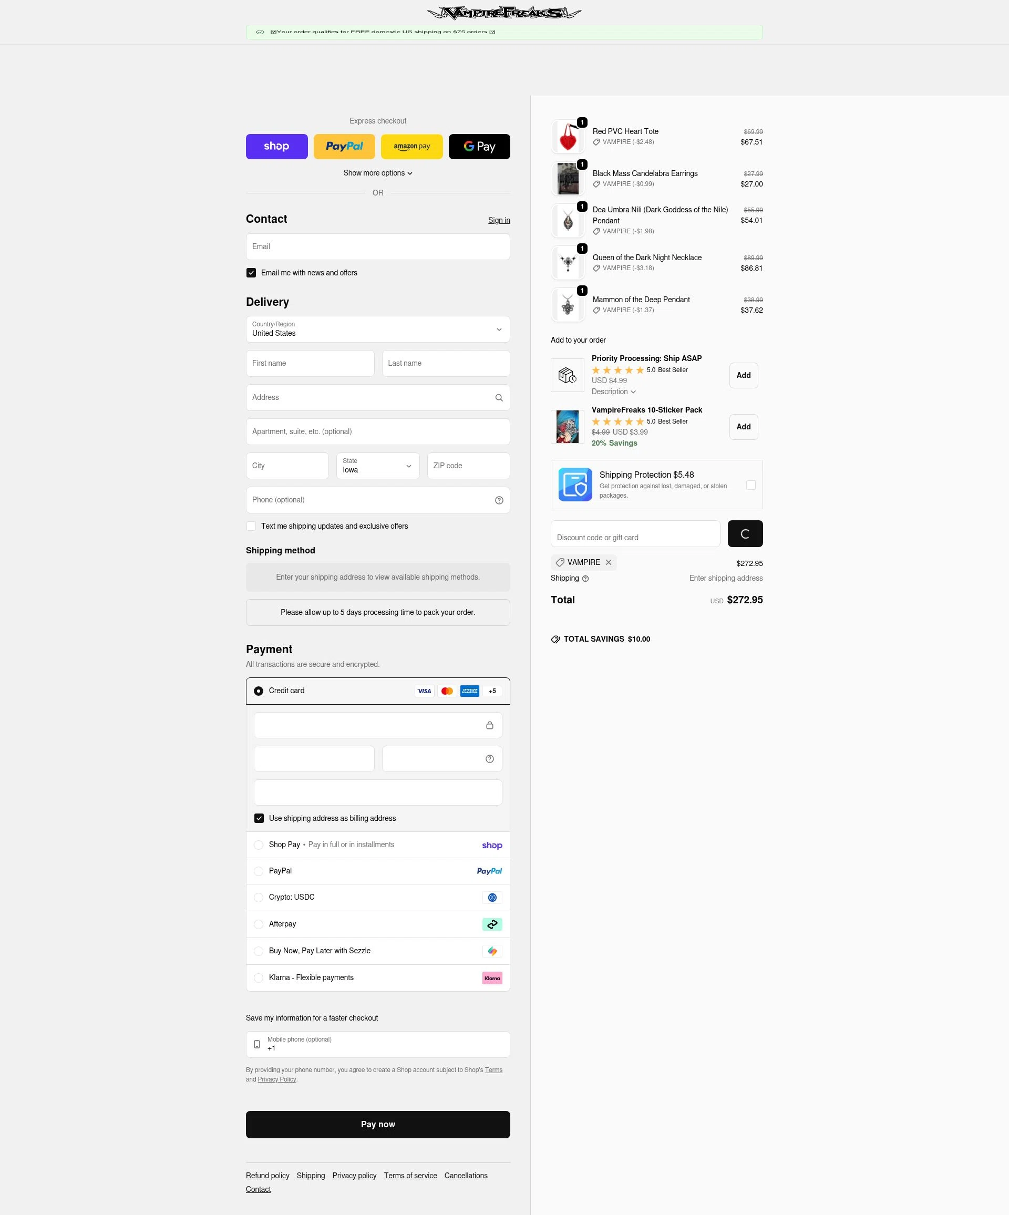Uncheck Email me with news and offers
Image resolution: width=1009 pixels, height=1215 pixels.
251,273
